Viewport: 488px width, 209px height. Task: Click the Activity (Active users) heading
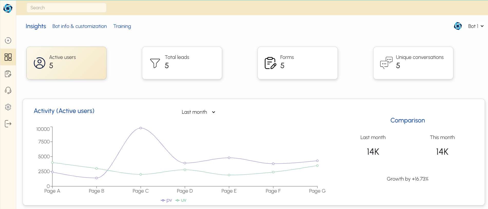click(64, 111)
